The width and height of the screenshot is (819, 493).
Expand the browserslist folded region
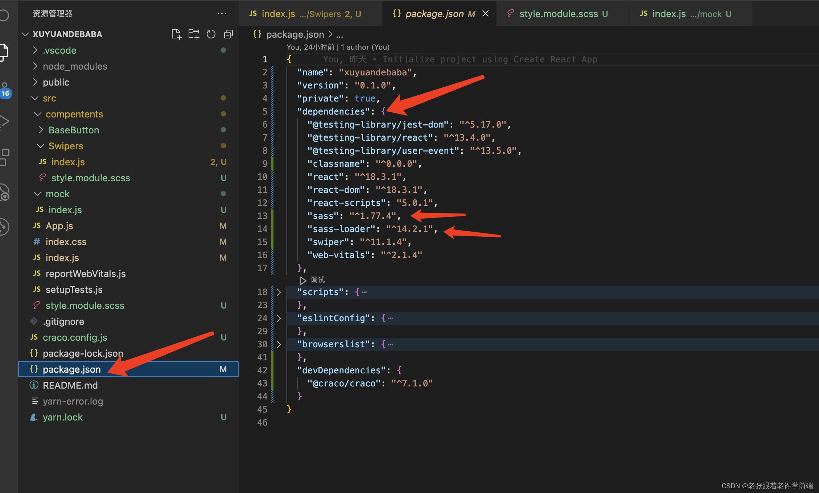(279, 344)
